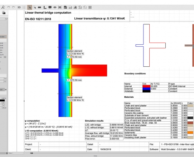The width and height of the screenshot is (194, 157).
Task: Open the top dropdown in left panel
Action: [x=6, y=19]
